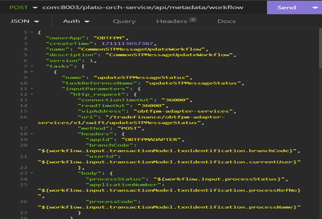Click the "processCode" key
Viewport: 322px width, 219px height.
click(x=111, y=201)
